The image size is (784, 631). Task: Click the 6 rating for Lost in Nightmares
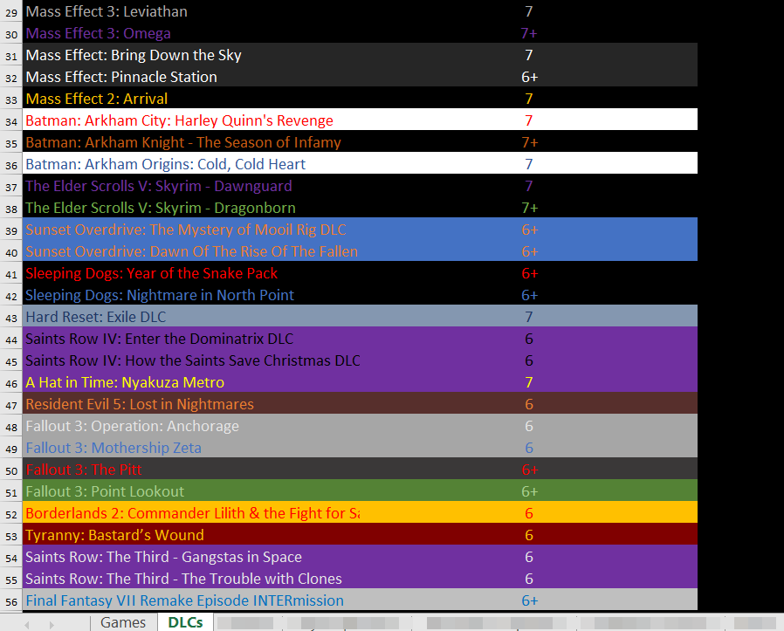529,404
